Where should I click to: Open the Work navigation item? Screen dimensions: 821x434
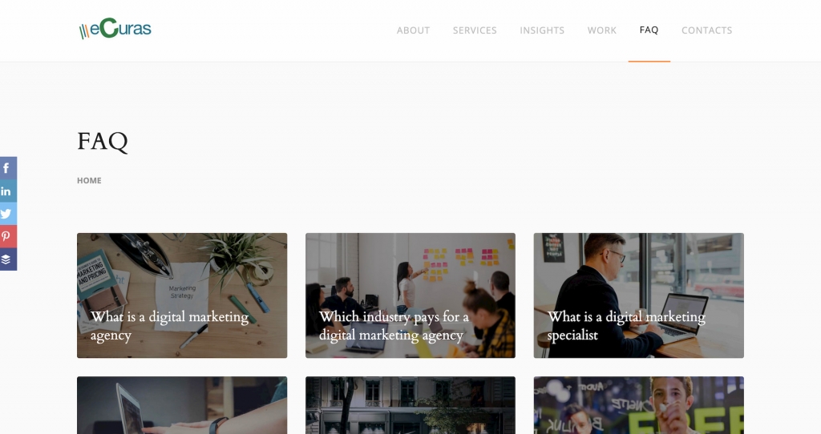(x=601, y=30)
